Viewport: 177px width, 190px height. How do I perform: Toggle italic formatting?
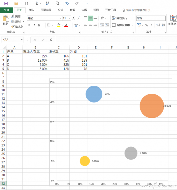[34, 25]
